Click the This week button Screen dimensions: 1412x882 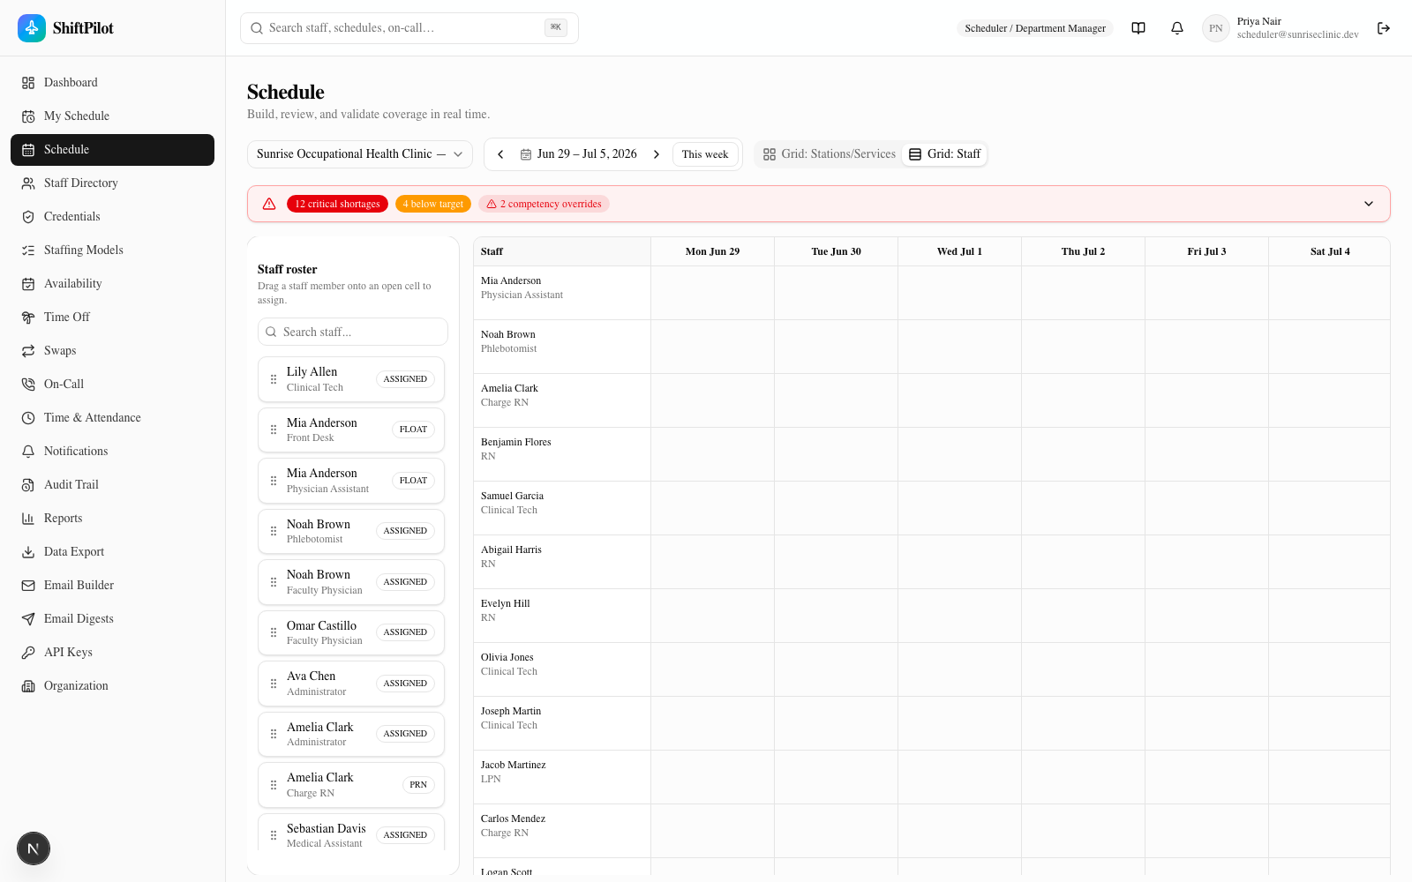(705, 154)
